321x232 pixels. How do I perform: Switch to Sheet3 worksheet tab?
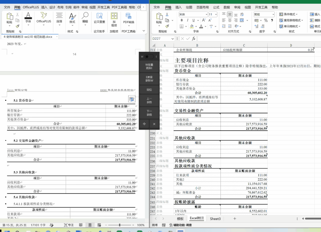(215, 219)
